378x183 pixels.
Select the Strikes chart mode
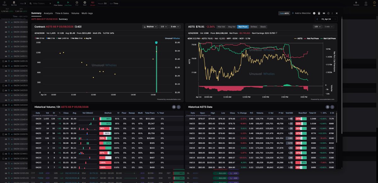point(254,27)
